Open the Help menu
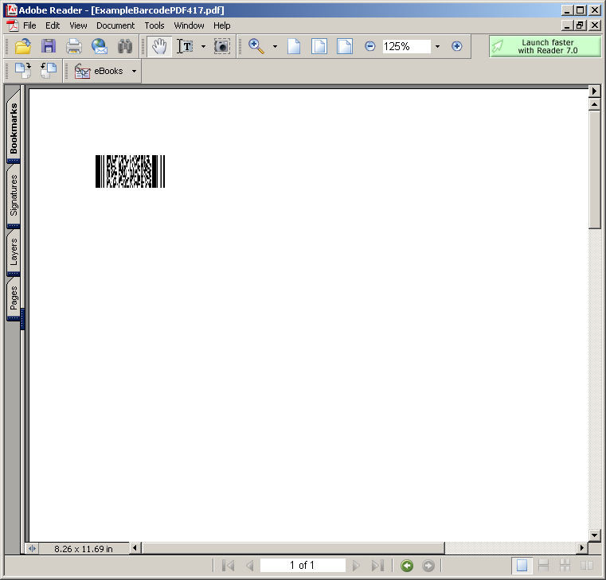The height and width of the screenshot is (580, 606). point(222,25)
